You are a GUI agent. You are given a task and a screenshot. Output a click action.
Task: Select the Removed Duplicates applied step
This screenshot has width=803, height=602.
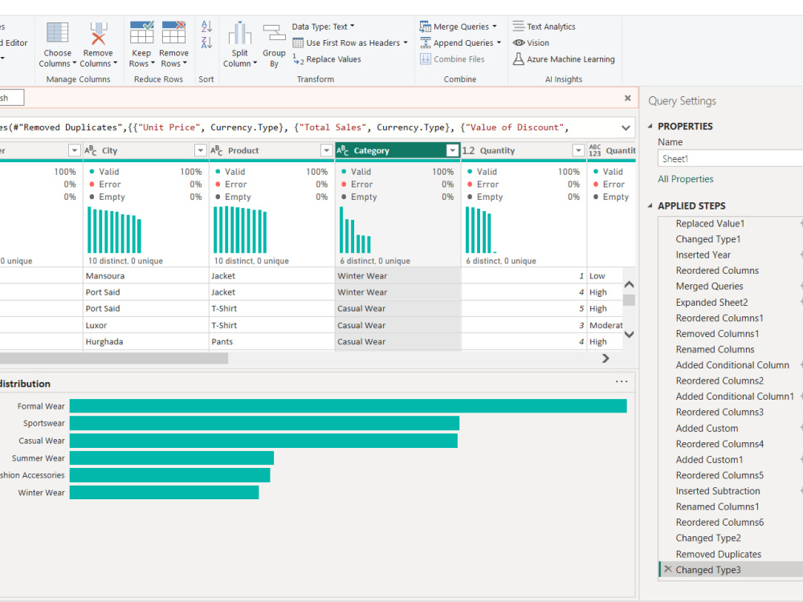click(719, 555)
